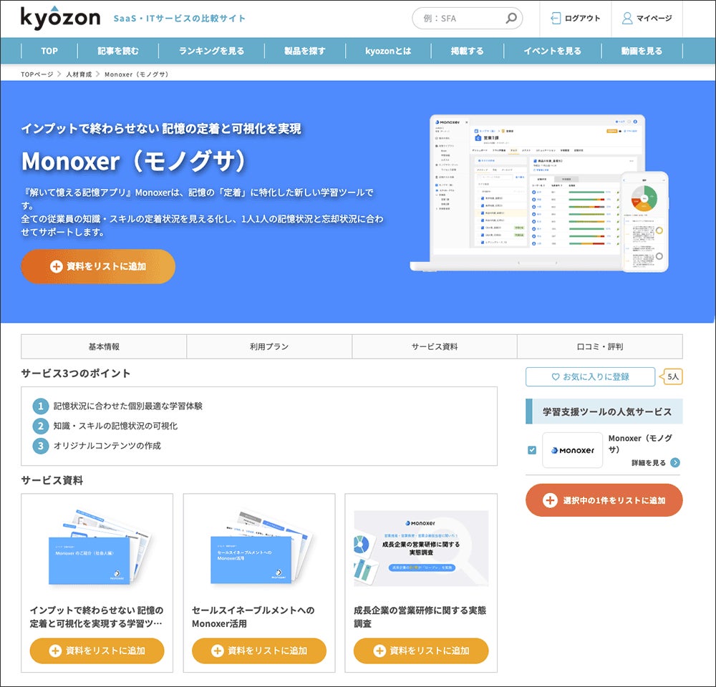The height and width of the screenshot is (687, 716).
Task: Open マイページ
Action: point(647,19)
